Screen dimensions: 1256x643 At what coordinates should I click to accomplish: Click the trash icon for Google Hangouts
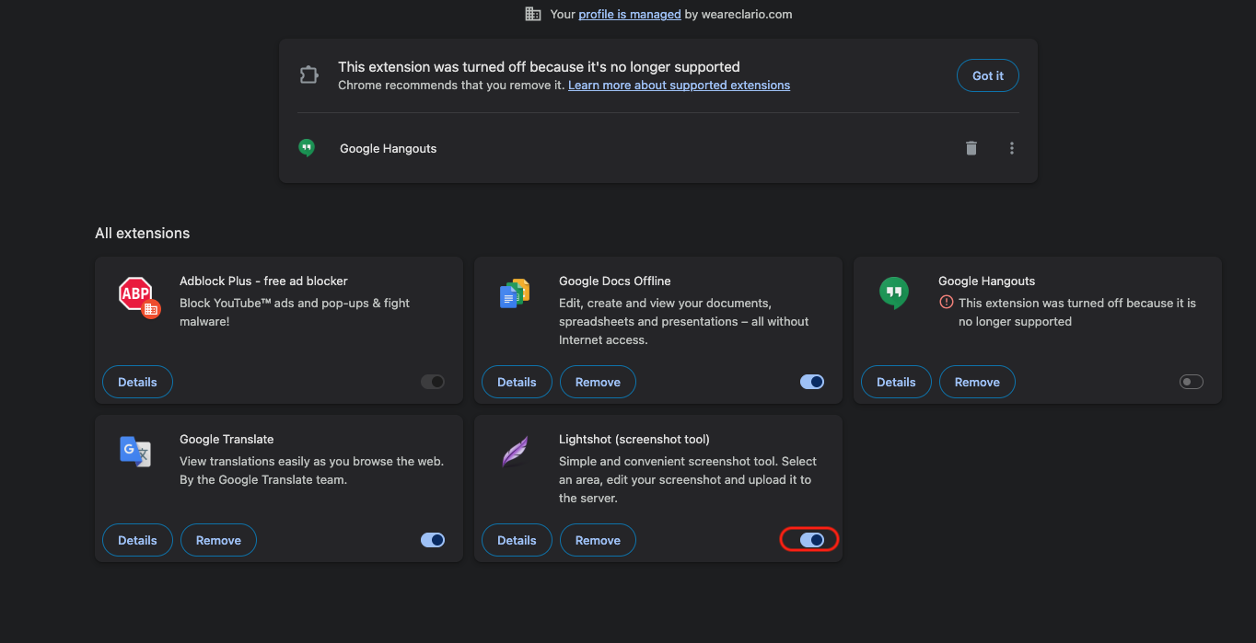(971, 148)
